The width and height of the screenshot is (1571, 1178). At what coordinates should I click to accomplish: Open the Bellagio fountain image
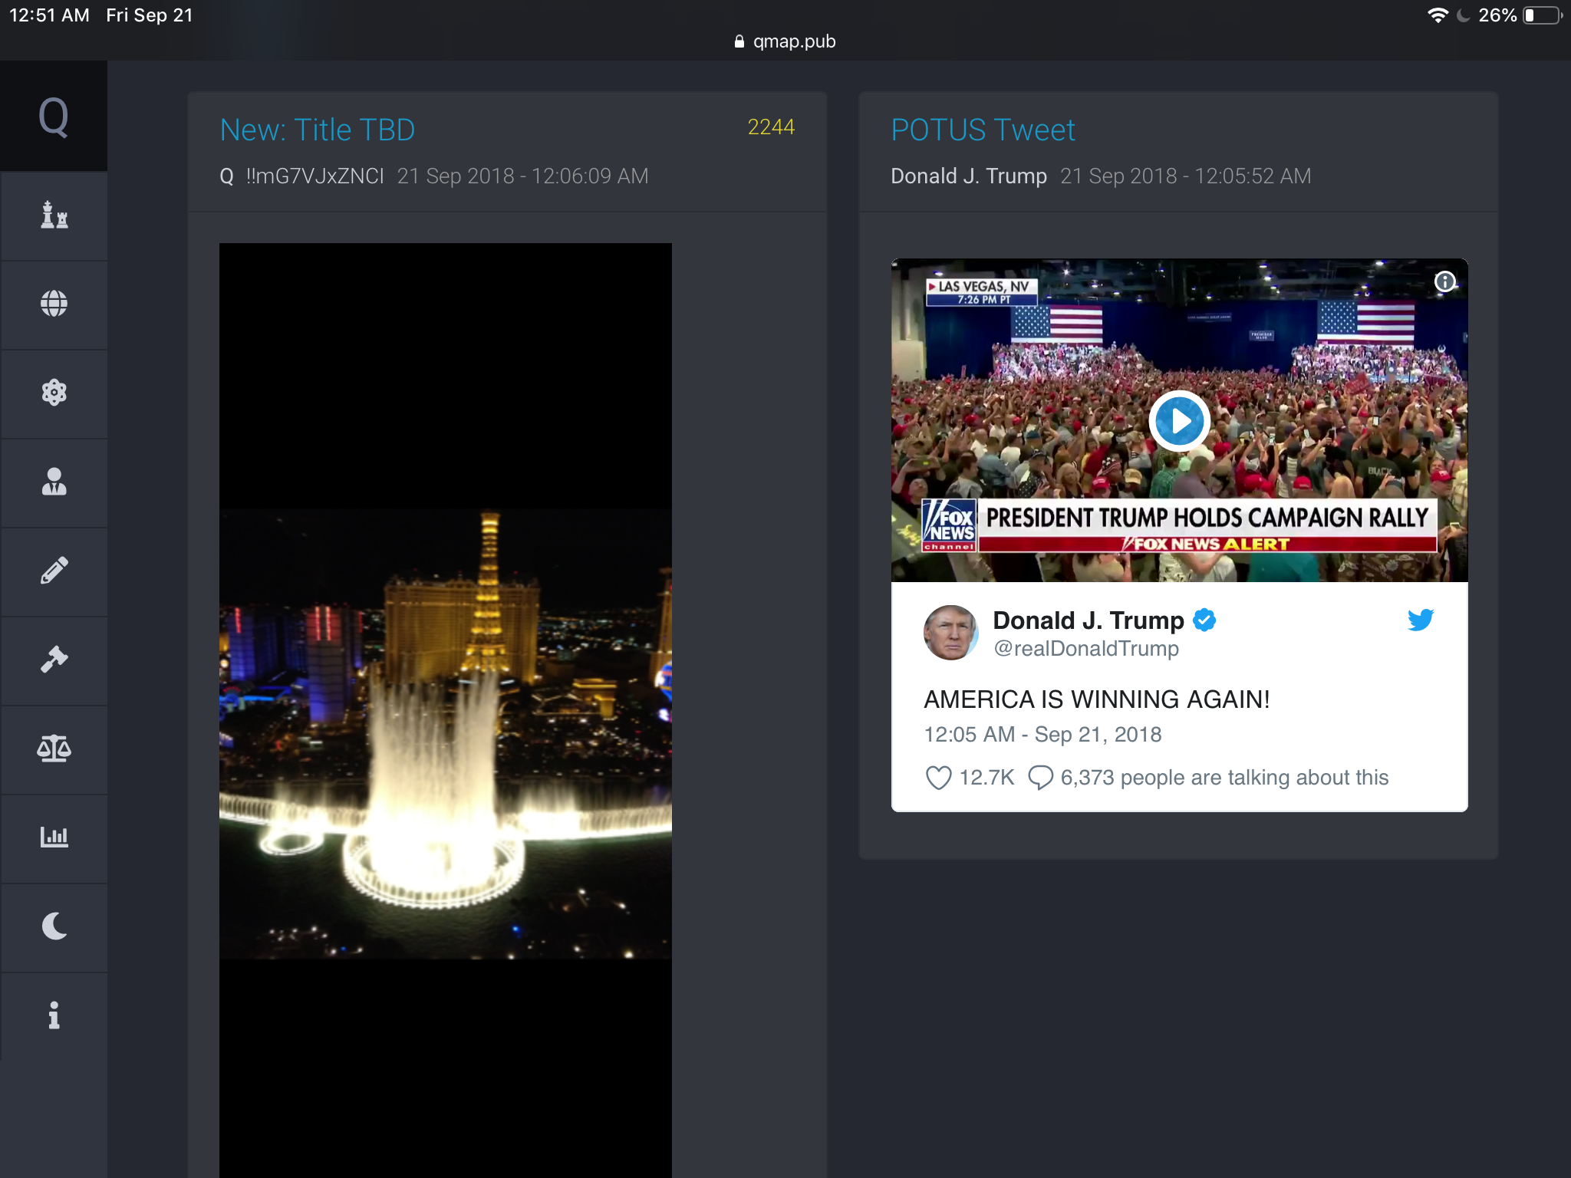pyautogui.click(x=446, y=710)
